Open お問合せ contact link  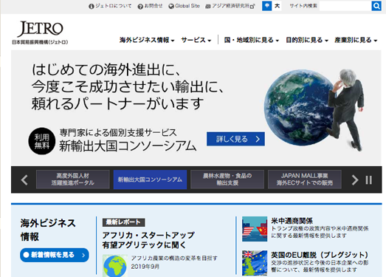tap(150, 6)
